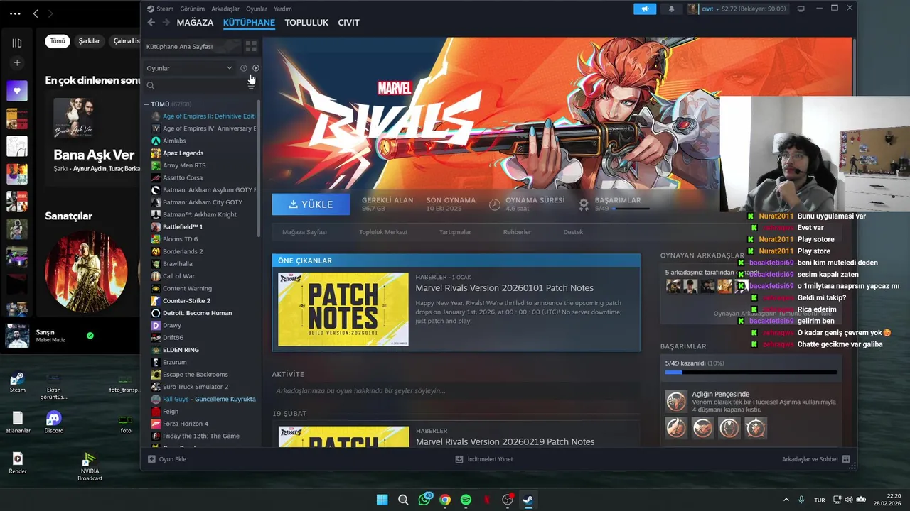The width and height of the screenshot is (910, 511).
Task: Open Mağaza Sayfası link for Marvel Rivals
Action: click(x=304, y=232)
